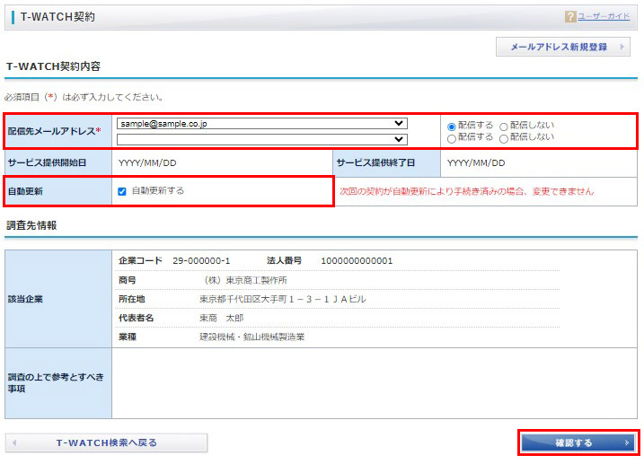
Task: Open the sample@sample.co.jp email dropdown
Action: pos(261,124)
